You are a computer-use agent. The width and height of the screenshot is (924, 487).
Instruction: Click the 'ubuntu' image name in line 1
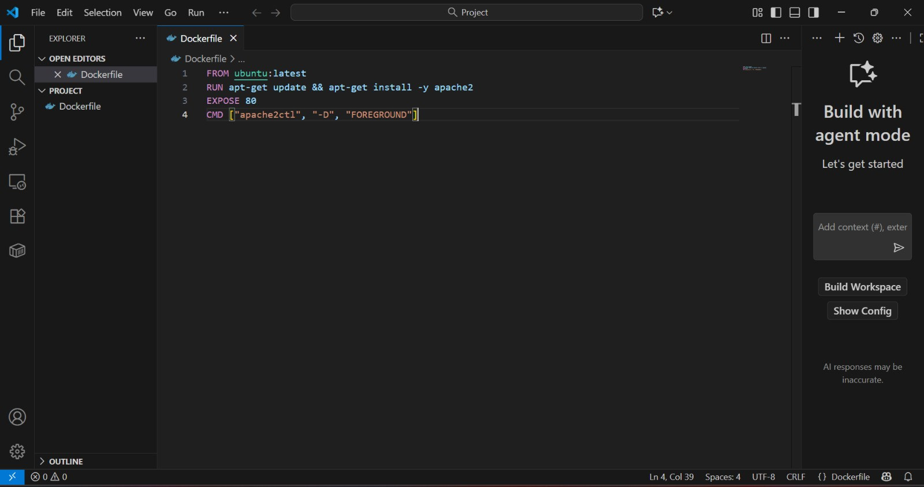251,73
